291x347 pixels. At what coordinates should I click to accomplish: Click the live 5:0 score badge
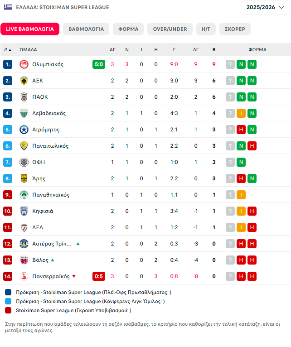(x=99, y=64)
